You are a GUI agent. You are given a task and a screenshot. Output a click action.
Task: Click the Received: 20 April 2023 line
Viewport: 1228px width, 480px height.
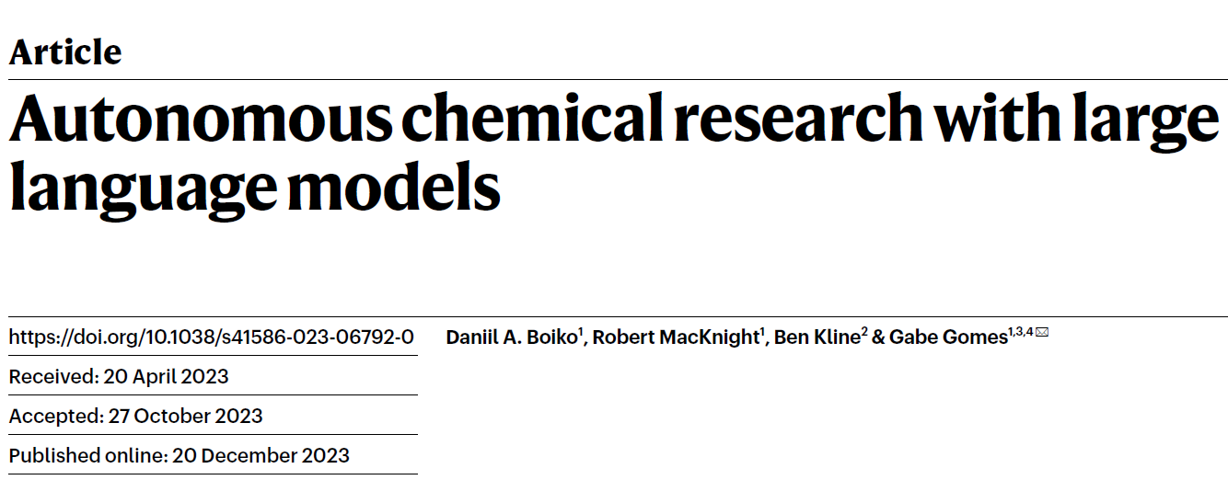tap(119, 376)
